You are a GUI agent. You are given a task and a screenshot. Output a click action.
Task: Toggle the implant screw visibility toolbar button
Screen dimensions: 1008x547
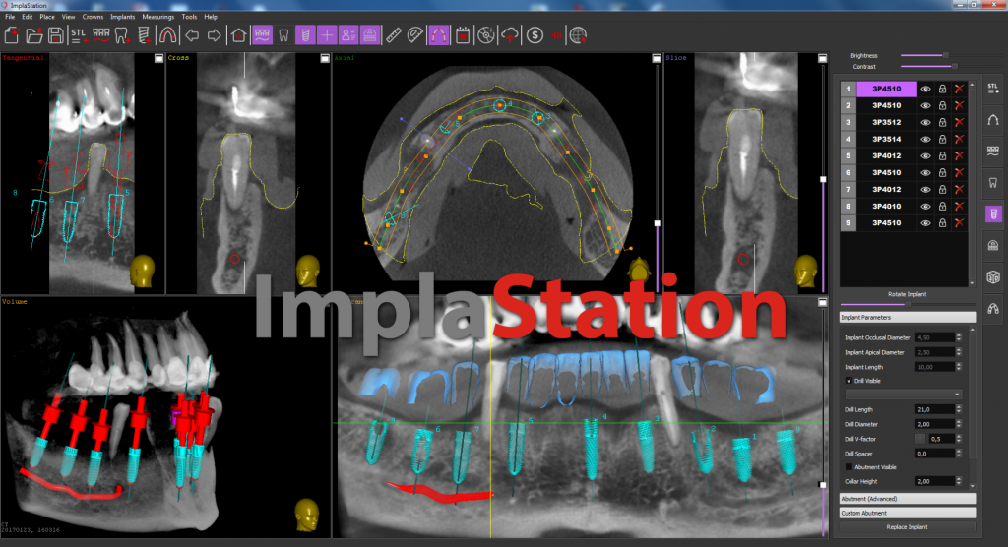pos(305,35)
